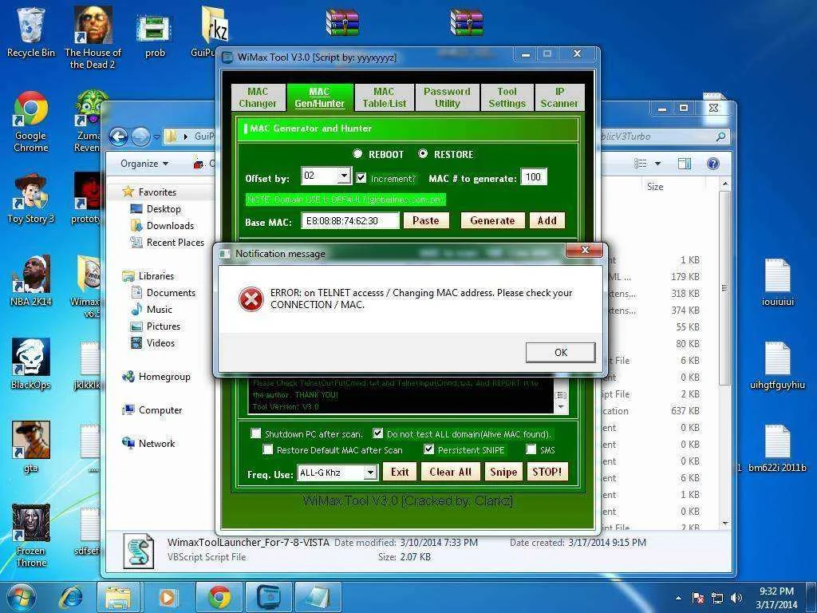Click the Snipe button
Image resolution: width=817 pixels, height=613 pixels.
pos(503,472)
